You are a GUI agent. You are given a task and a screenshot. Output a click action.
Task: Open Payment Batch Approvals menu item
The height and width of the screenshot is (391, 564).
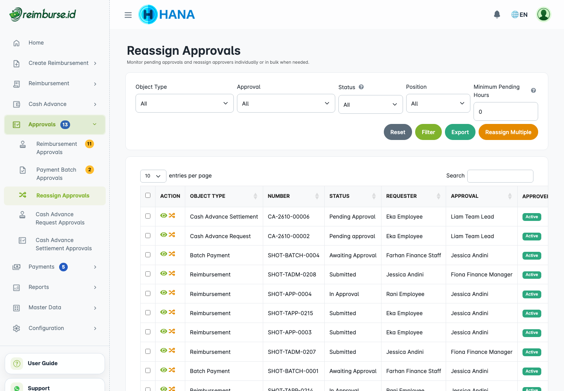(x=57, y=174)
